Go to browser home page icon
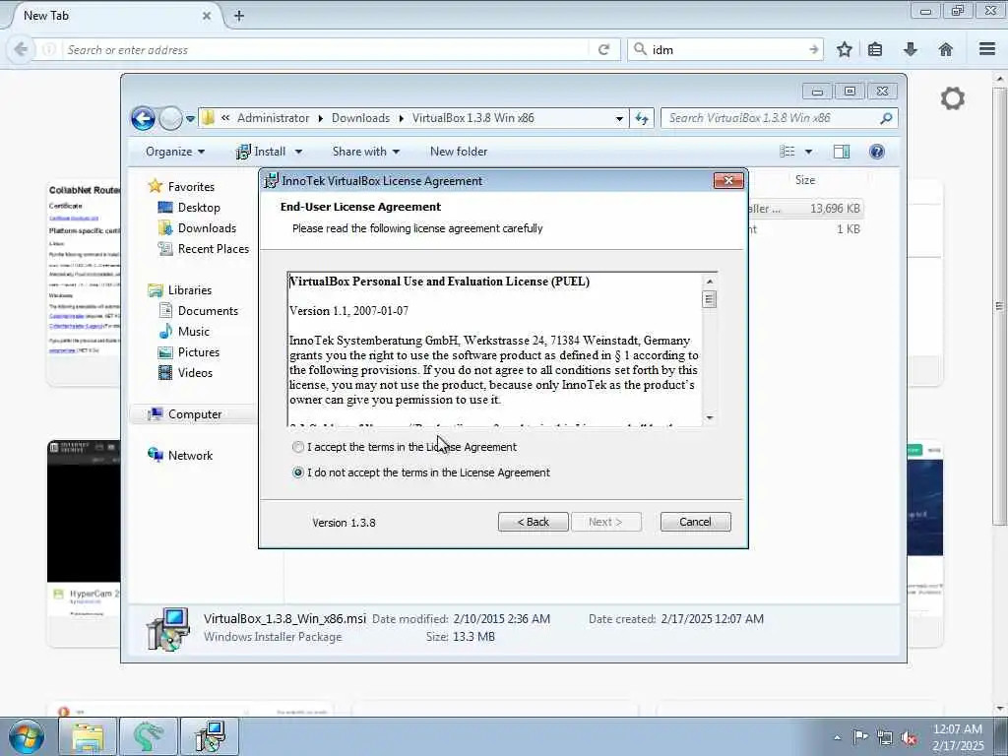The image size is (1008, 756). (x=946, y=49)
